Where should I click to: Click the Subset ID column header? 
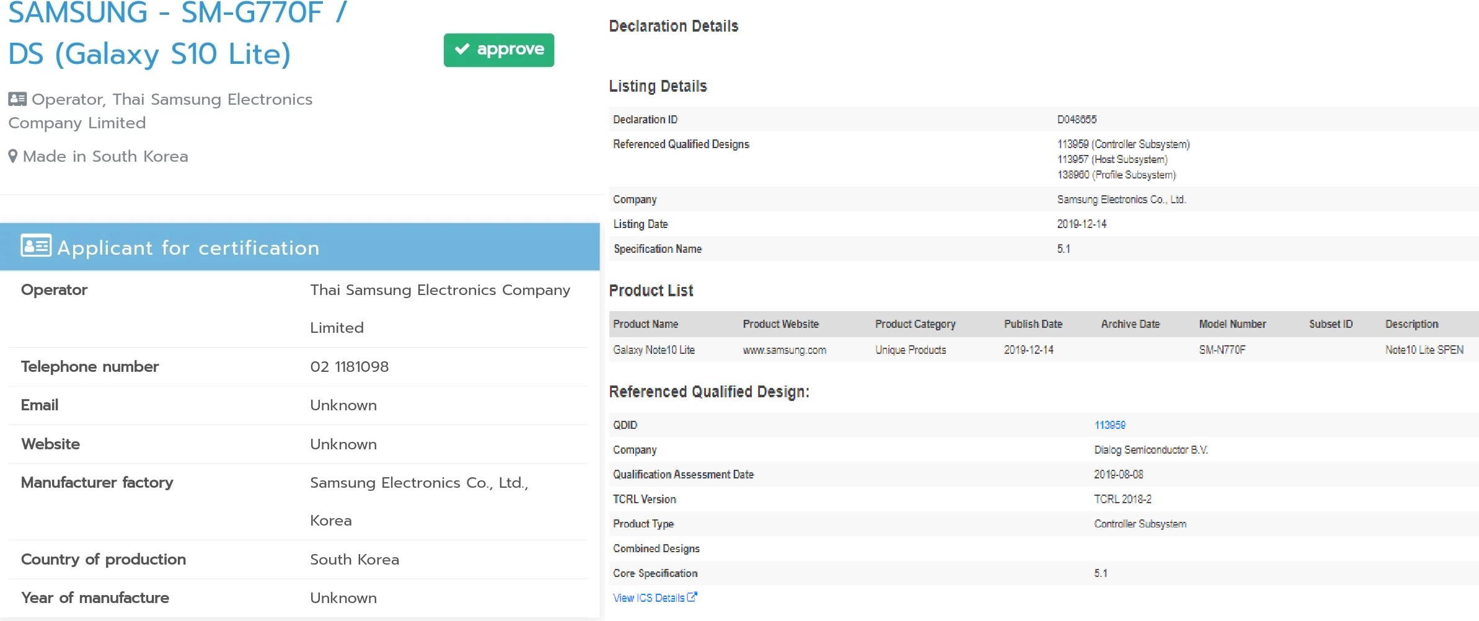(1330, 324)
